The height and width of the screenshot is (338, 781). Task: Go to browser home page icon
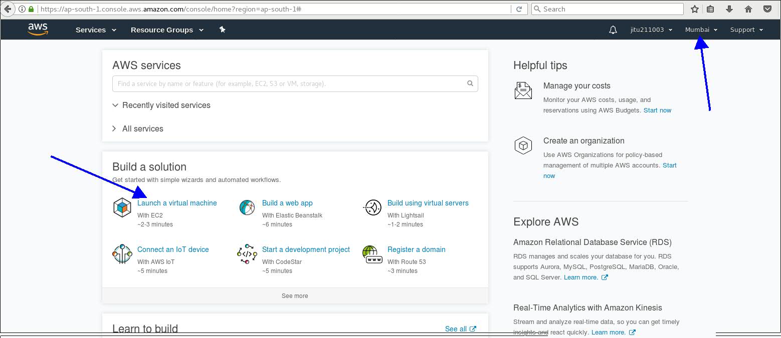pyautogui.click(x=748, y=9)
